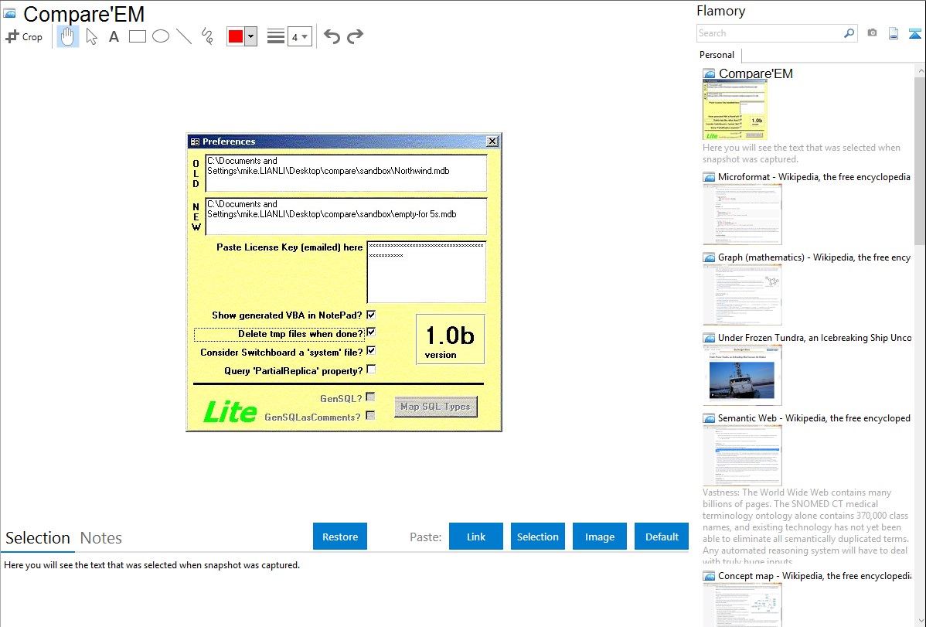
Task: Click the Flamory list scrollbar up arrow
Action: click(x=920, y=70)
